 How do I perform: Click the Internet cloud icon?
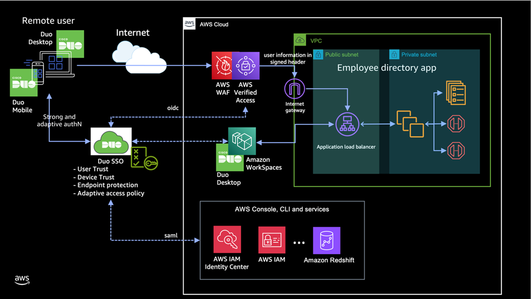point(140,56)
